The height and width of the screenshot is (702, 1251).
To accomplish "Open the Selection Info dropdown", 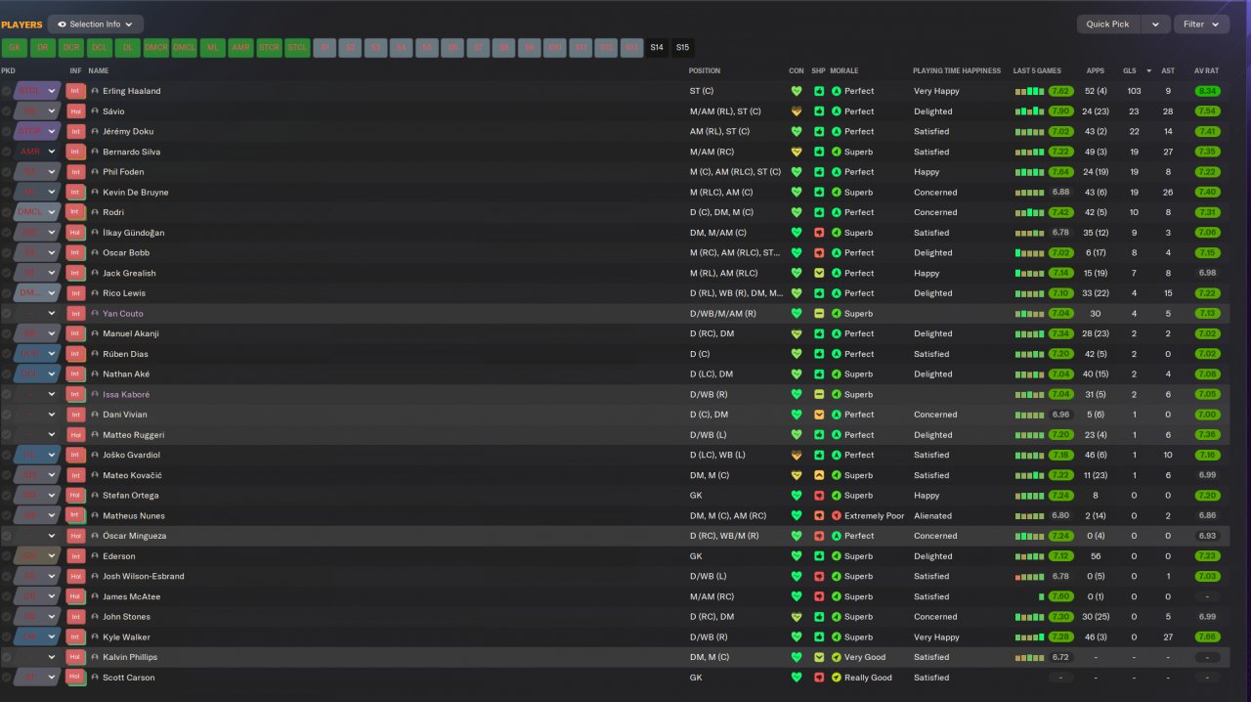I will [x=96, y=24].
